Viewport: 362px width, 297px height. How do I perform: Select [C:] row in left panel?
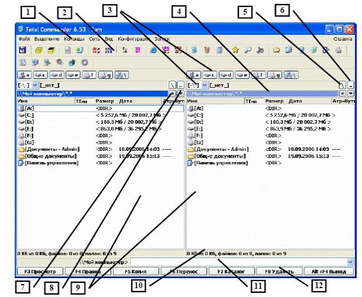(101, 115)
